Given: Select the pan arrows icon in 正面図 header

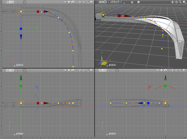Looking at the screenshot, I should 80,70.
